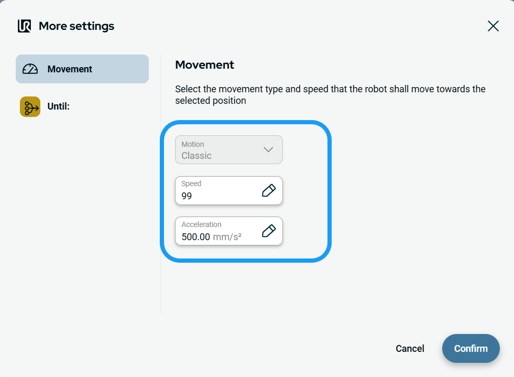Select the Classic motion value text

coord(196,156)
